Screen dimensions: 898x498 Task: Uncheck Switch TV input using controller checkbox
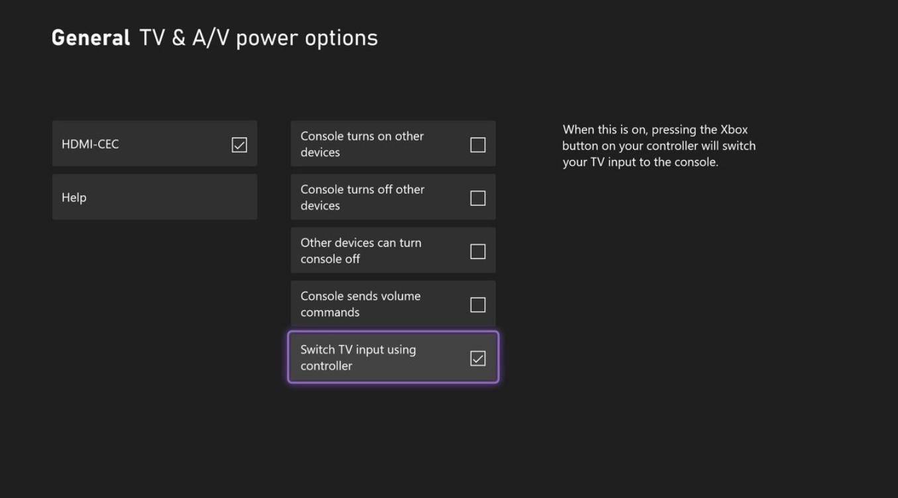coord(477,358)
